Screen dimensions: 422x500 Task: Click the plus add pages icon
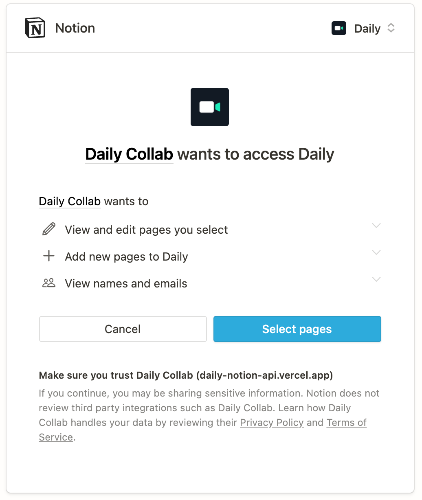(49, 256)
